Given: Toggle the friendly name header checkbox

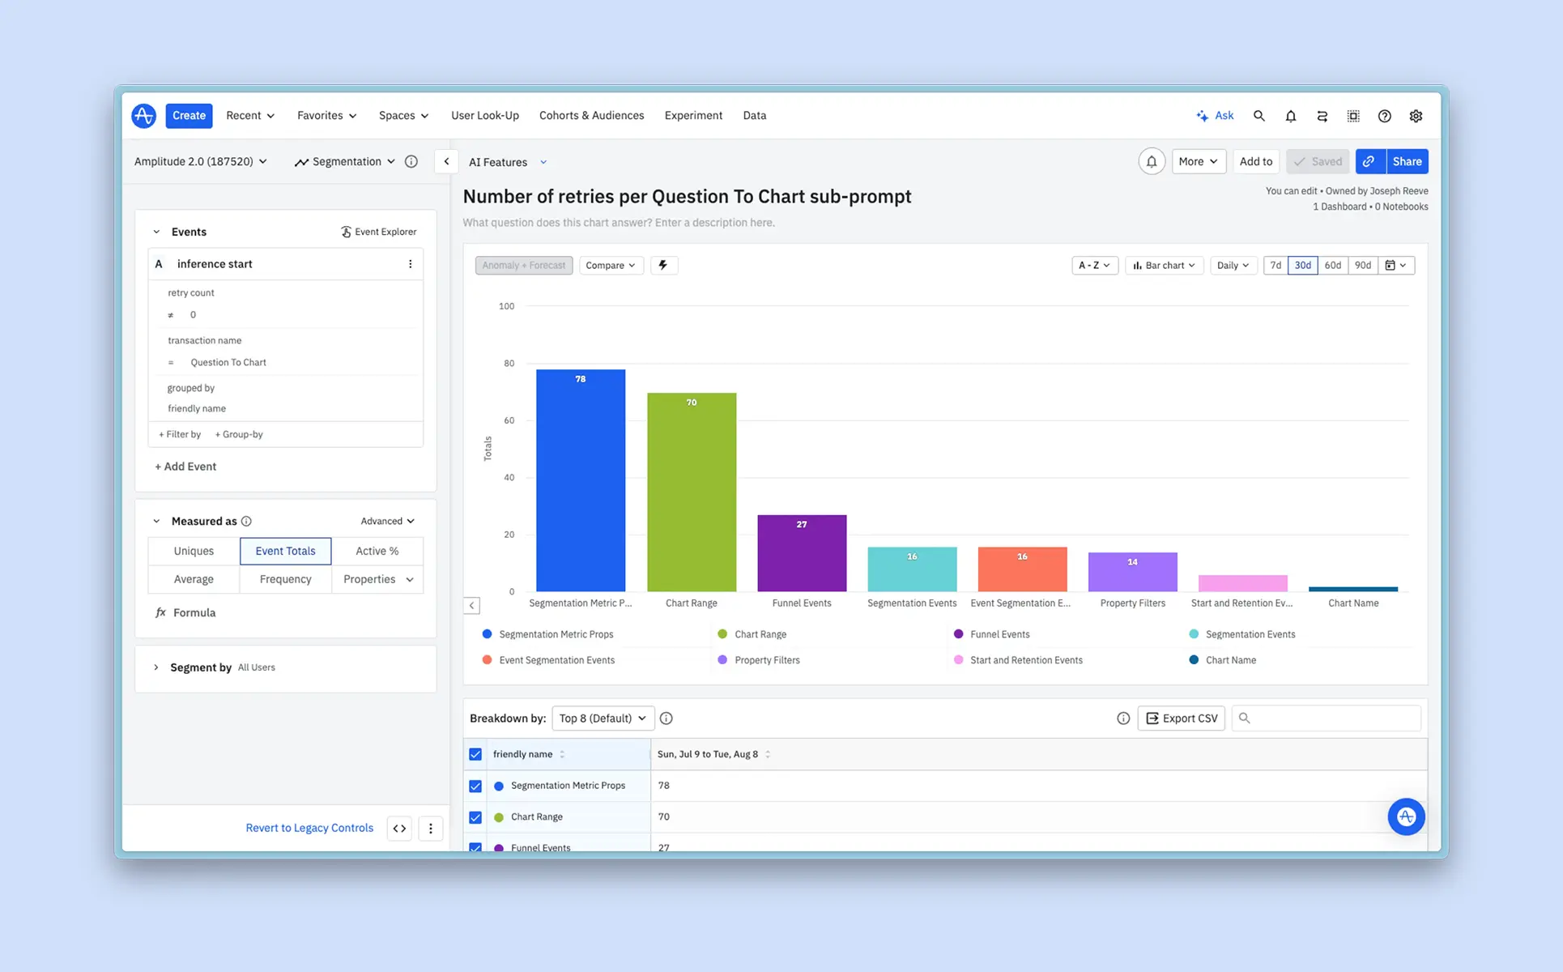Looking at the screenshot, I should click(x=475, y=754).
